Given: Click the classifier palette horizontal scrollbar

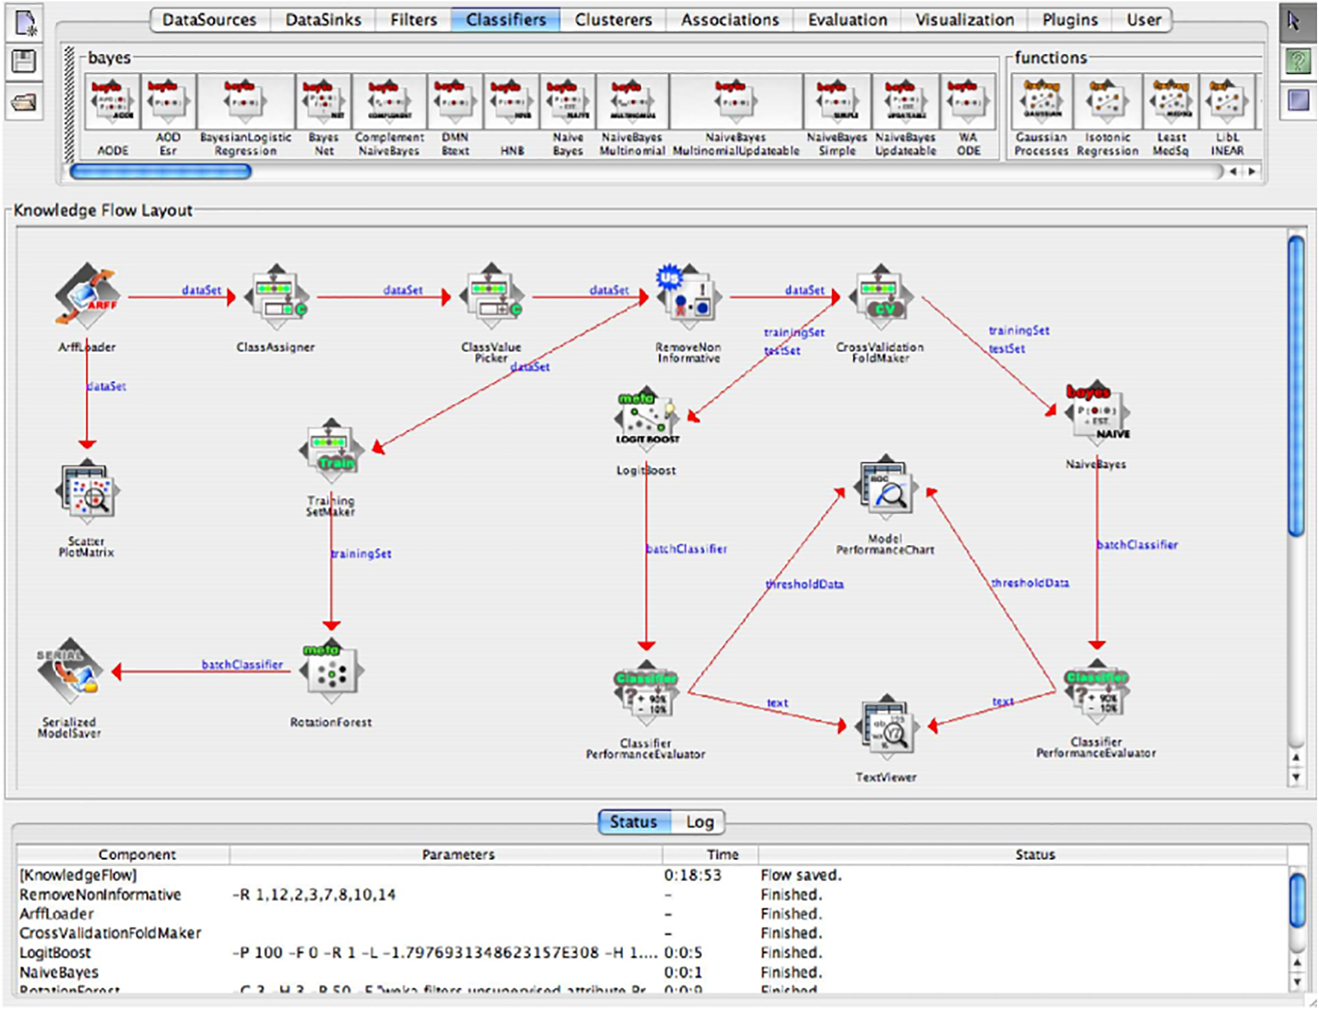Looking at the screenshot, I should click(160, 171).
